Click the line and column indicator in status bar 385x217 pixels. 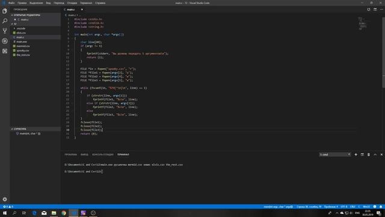pyautogui.click(x=309, y=207)
